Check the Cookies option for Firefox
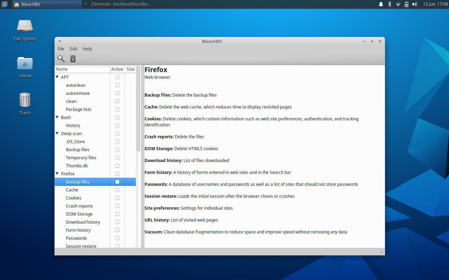This screenshot has width=449, height=280. (x=117, y=198)
